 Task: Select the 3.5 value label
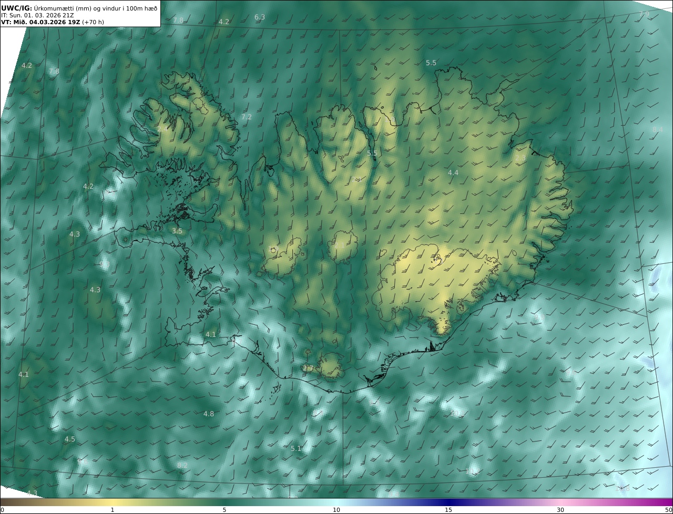coord(177,231)
